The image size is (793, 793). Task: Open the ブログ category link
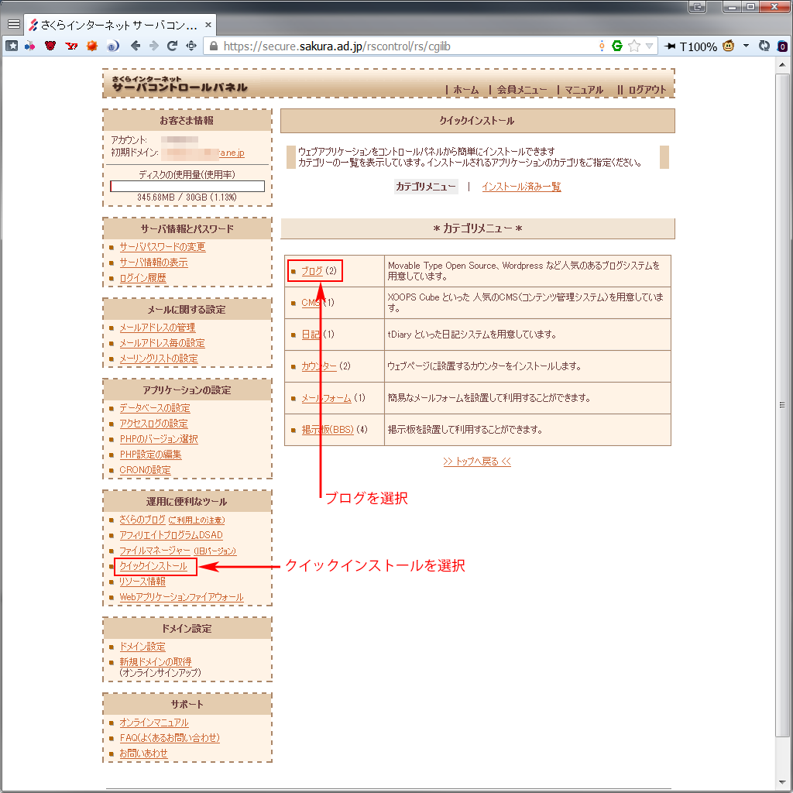click(x=311, y=271)
